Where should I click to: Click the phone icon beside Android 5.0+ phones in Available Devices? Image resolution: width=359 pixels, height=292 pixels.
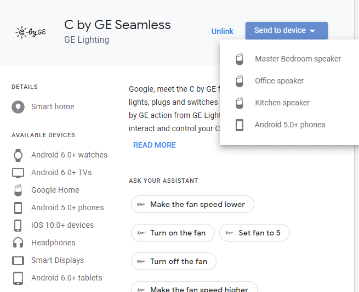18,207
